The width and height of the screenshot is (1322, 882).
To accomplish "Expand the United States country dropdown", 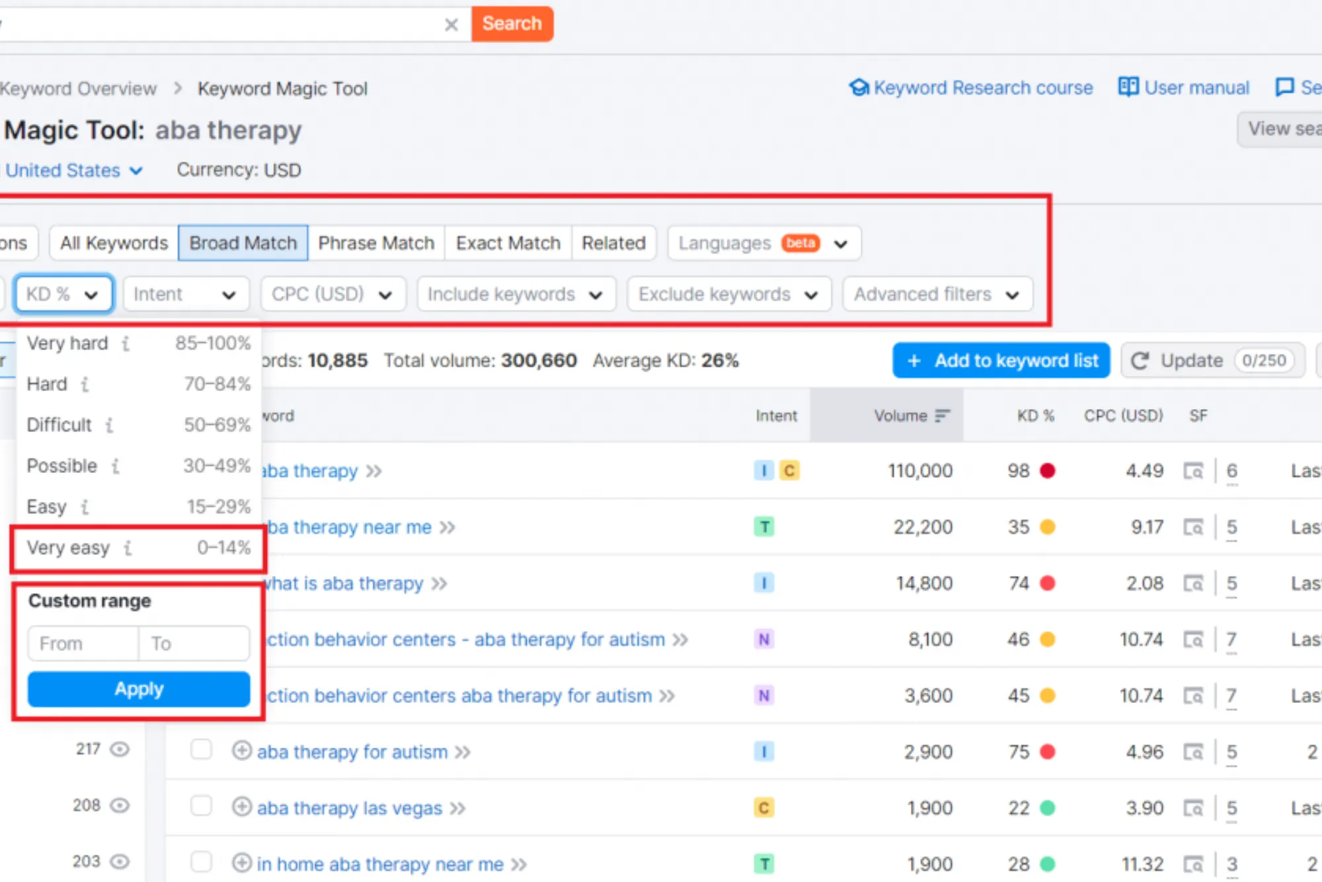I will point(73,170).
